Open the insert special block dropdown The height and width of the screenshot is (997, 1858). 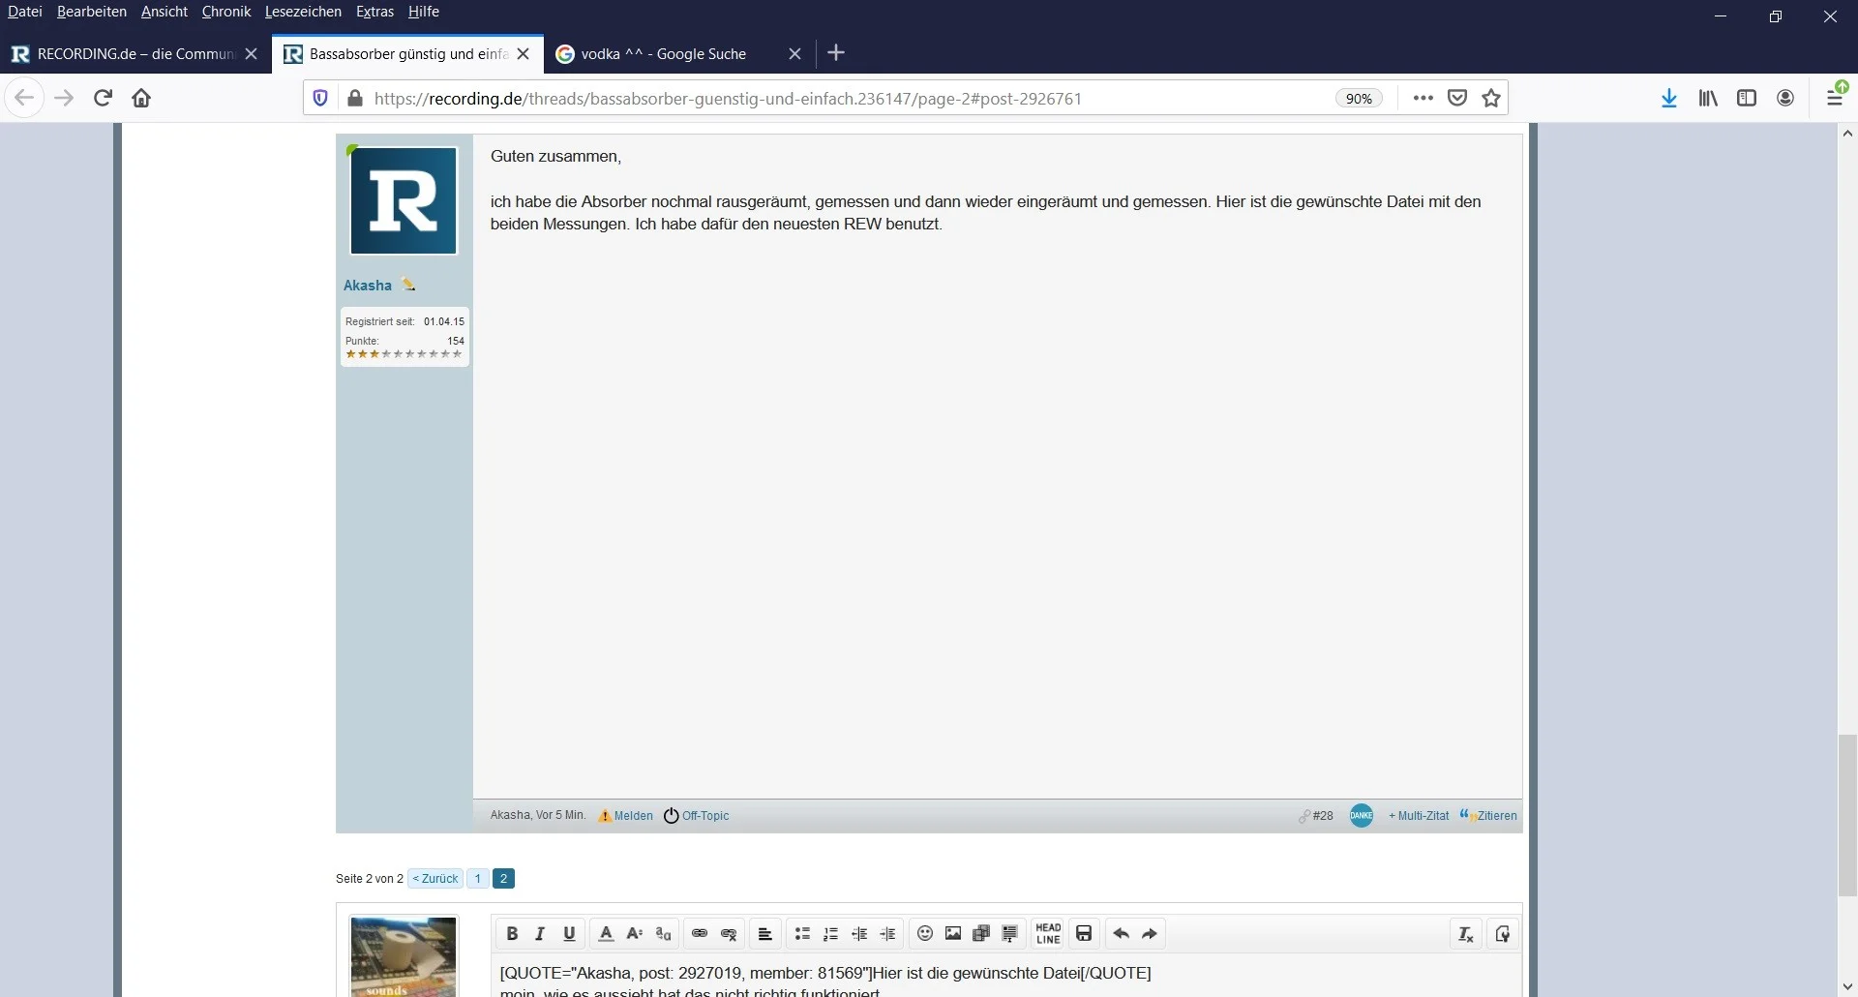point(1010,934)
